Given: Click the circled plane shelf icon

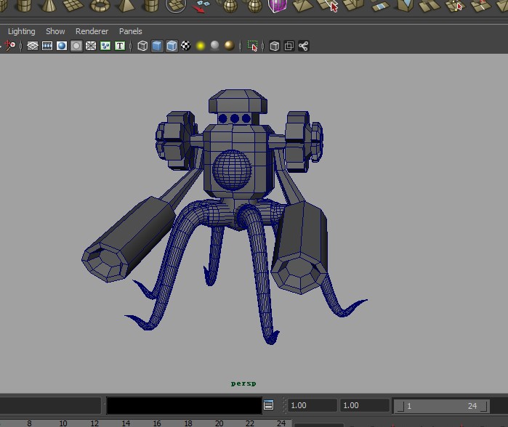Looking at the screenshot, I should pos(176,6).
